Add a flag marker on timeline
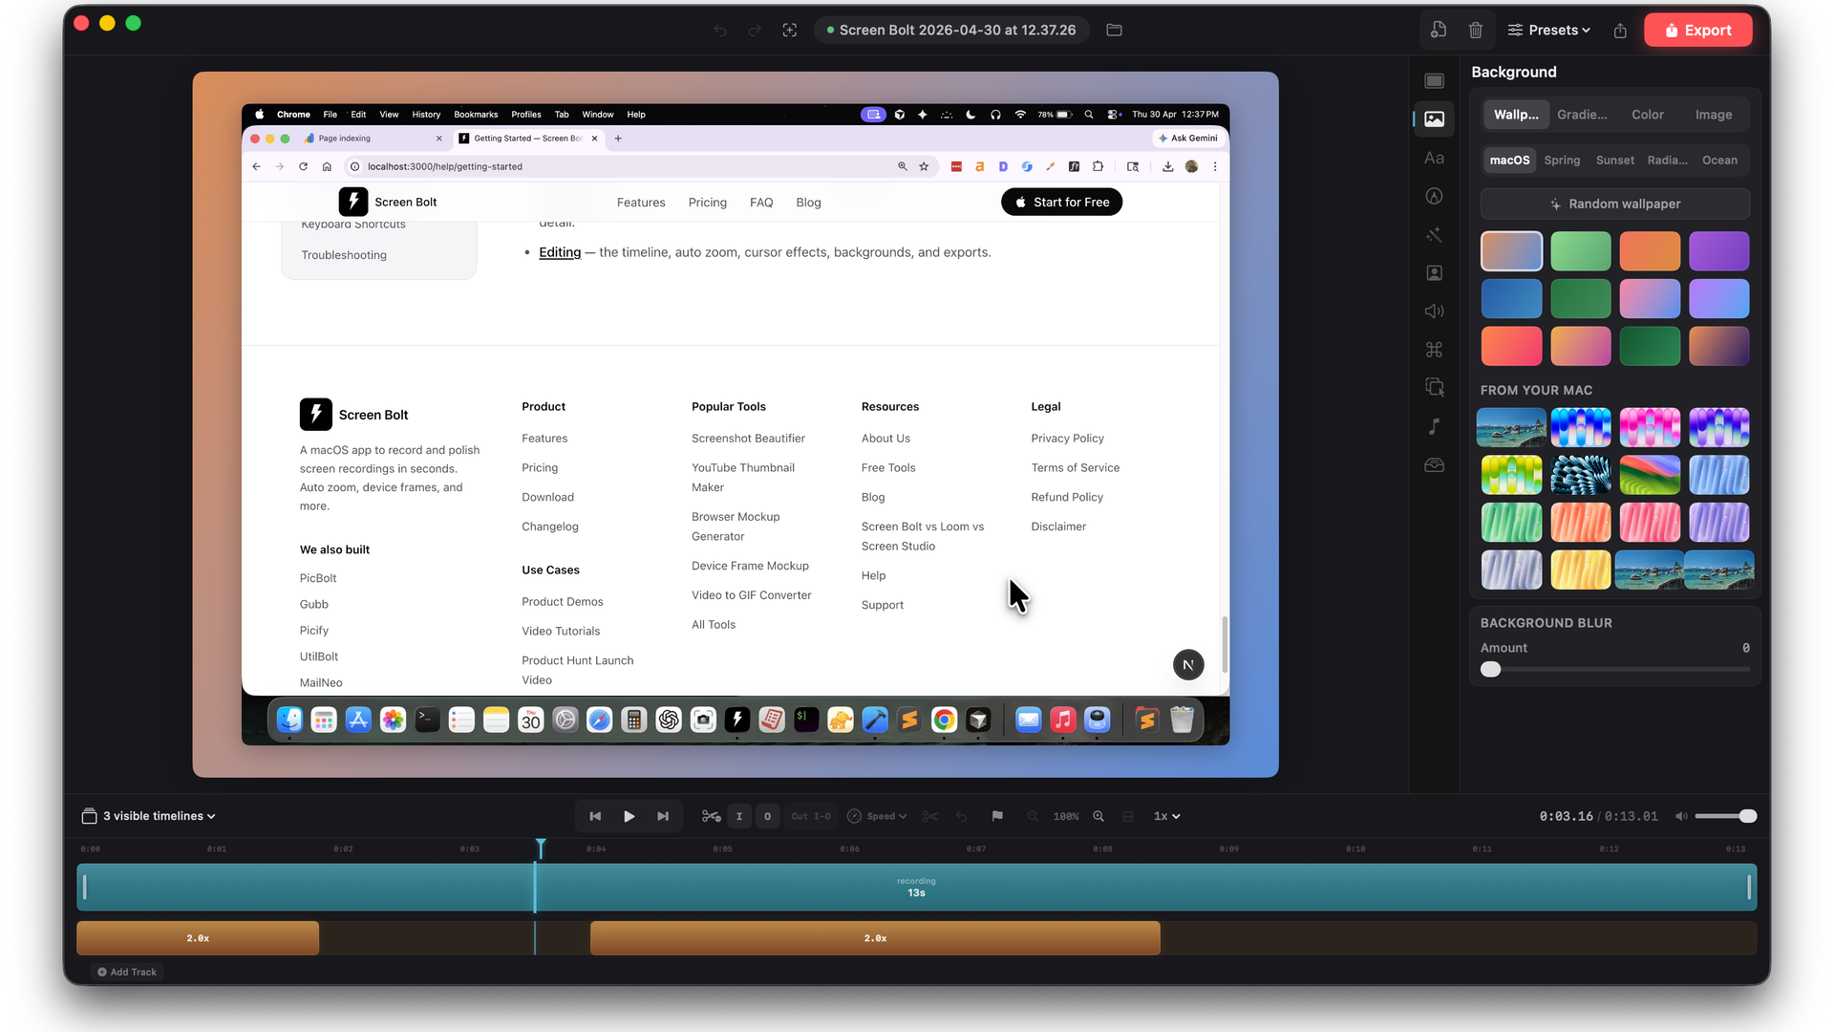Screen dimensions: 1834x1032 [997, 816]
